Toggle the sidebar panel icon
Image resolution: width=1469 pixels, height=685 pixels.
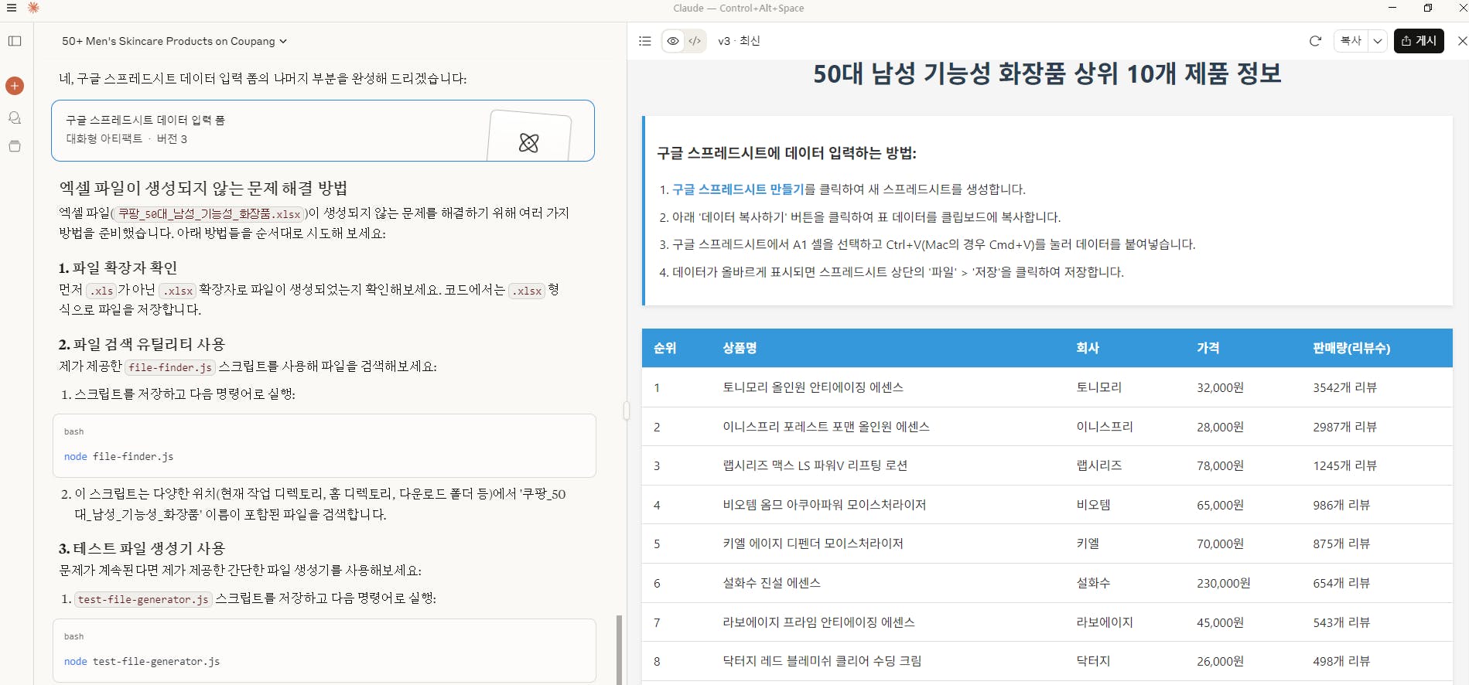pos(15,41)
